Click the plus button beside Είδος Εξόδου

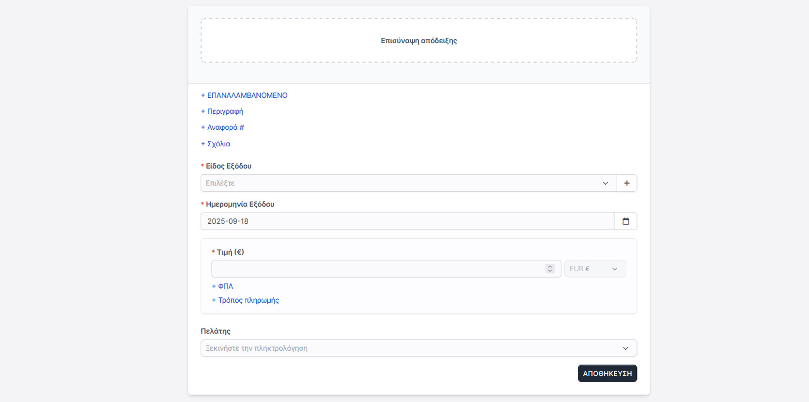pyautogui.click(x=626, y=183)
